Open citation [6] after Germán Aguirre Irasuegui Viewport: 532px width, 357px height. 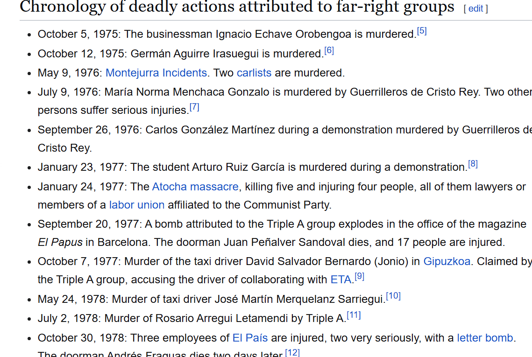tap(329, 51)
